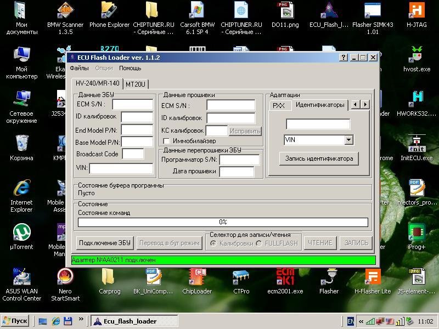Open the Phone Explorer desktop icon
439x329 pixels.
[109, 11]
